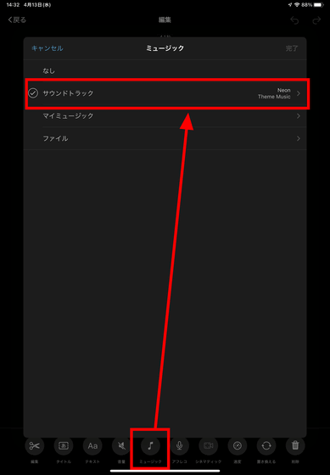Image resolution: width=330 pixels, height=475 pixels.
Task: Toggle the サウンドトラック checkmark
Action: point(33,93)
